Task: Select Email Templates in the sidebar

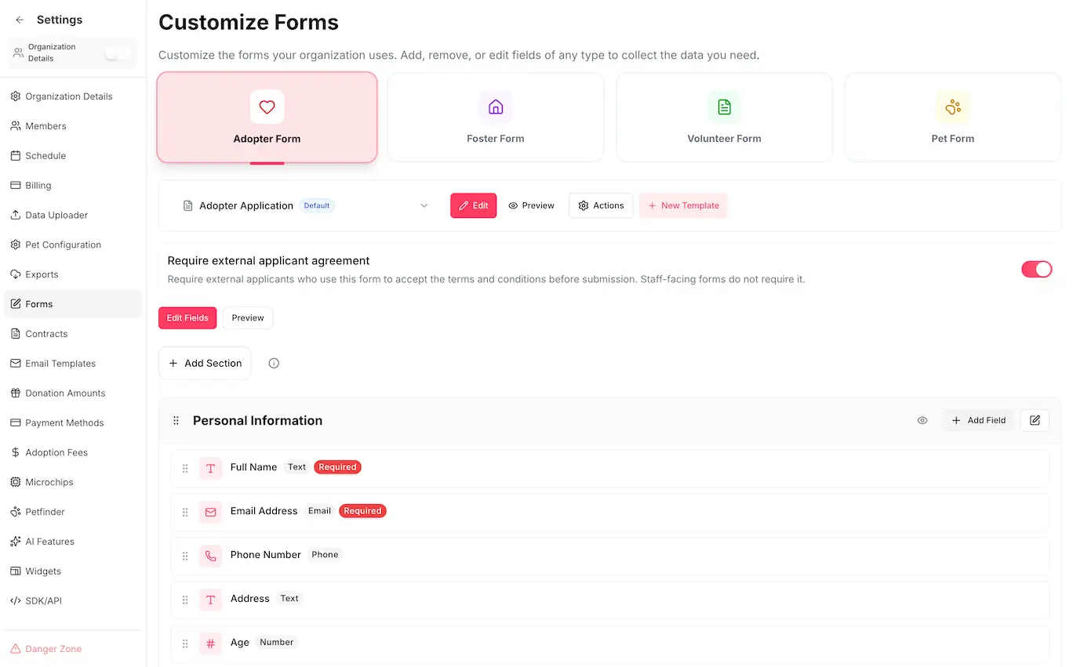Action: 60,363
